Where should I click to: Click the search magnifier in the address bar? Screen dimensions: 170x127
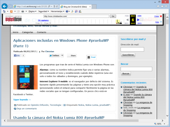click(x=49, y=6)
